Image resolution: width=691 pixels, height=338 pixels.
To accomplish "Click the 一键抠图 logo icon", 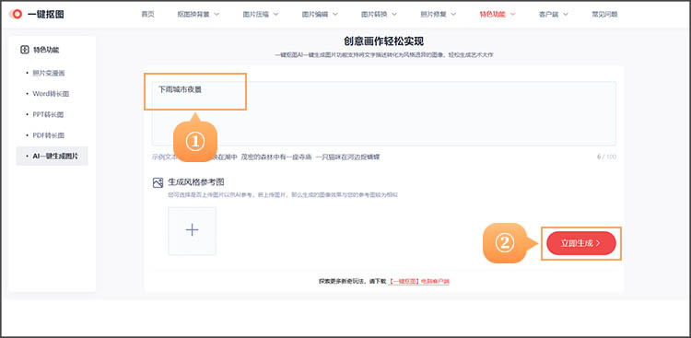I will 17,14.
